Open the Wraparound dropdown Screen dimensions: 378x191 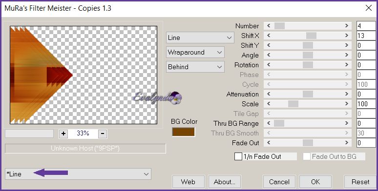click(195, 52)
